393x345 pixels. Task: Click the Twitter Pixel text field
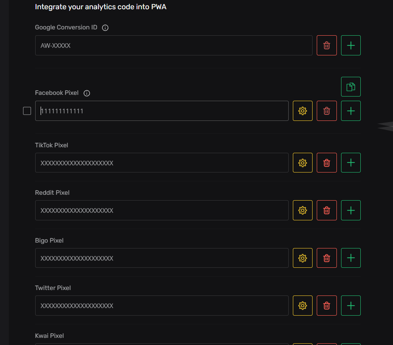(162, 306)
